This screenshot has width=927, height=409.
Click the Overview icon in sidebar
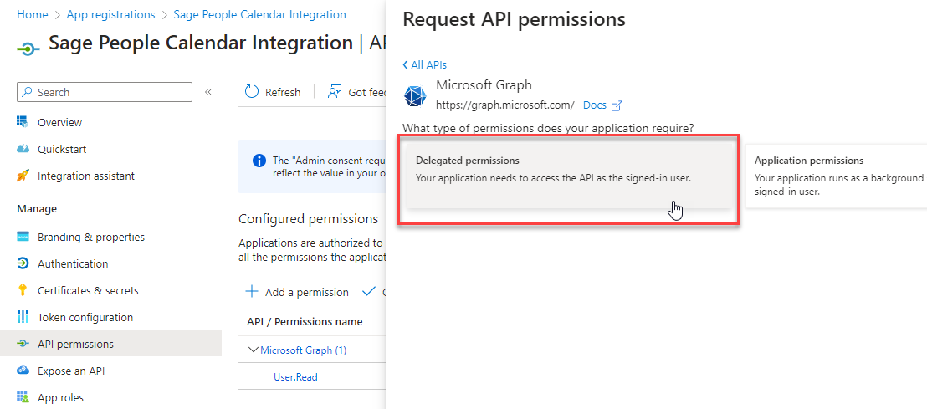(23, 122)
